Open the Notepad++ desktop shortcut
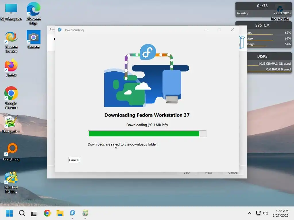Image resolution: width=294 pixels, height=220 pixels. 11,124
